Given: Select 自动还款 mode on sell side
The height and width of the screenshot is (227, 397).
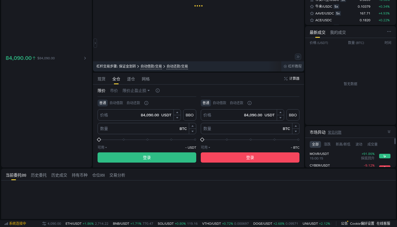Looking at the screenshot, I should click(x=236, y=103).
